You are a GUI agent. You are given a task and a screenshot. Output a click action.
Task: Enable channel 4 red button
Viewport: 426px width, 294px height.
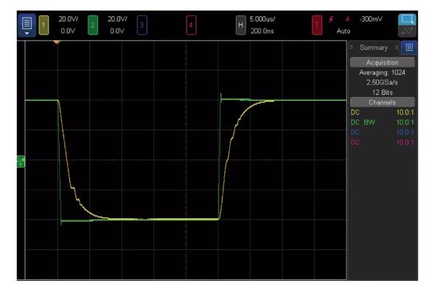point(191,25)
